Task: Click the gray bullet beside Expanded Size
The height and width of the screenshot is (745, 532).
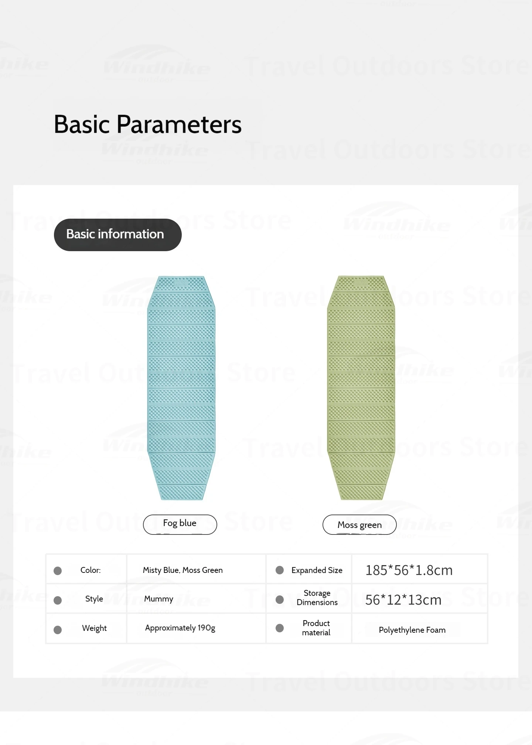Action: pyautogui.click(x=280, y=570)
